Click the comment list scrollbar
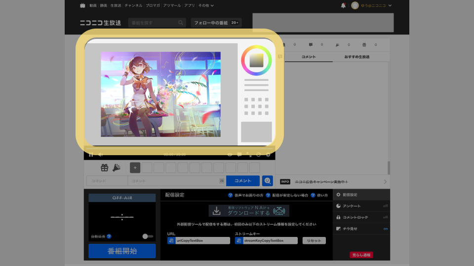Screen dimensions: 474x266 click(389, 167)
